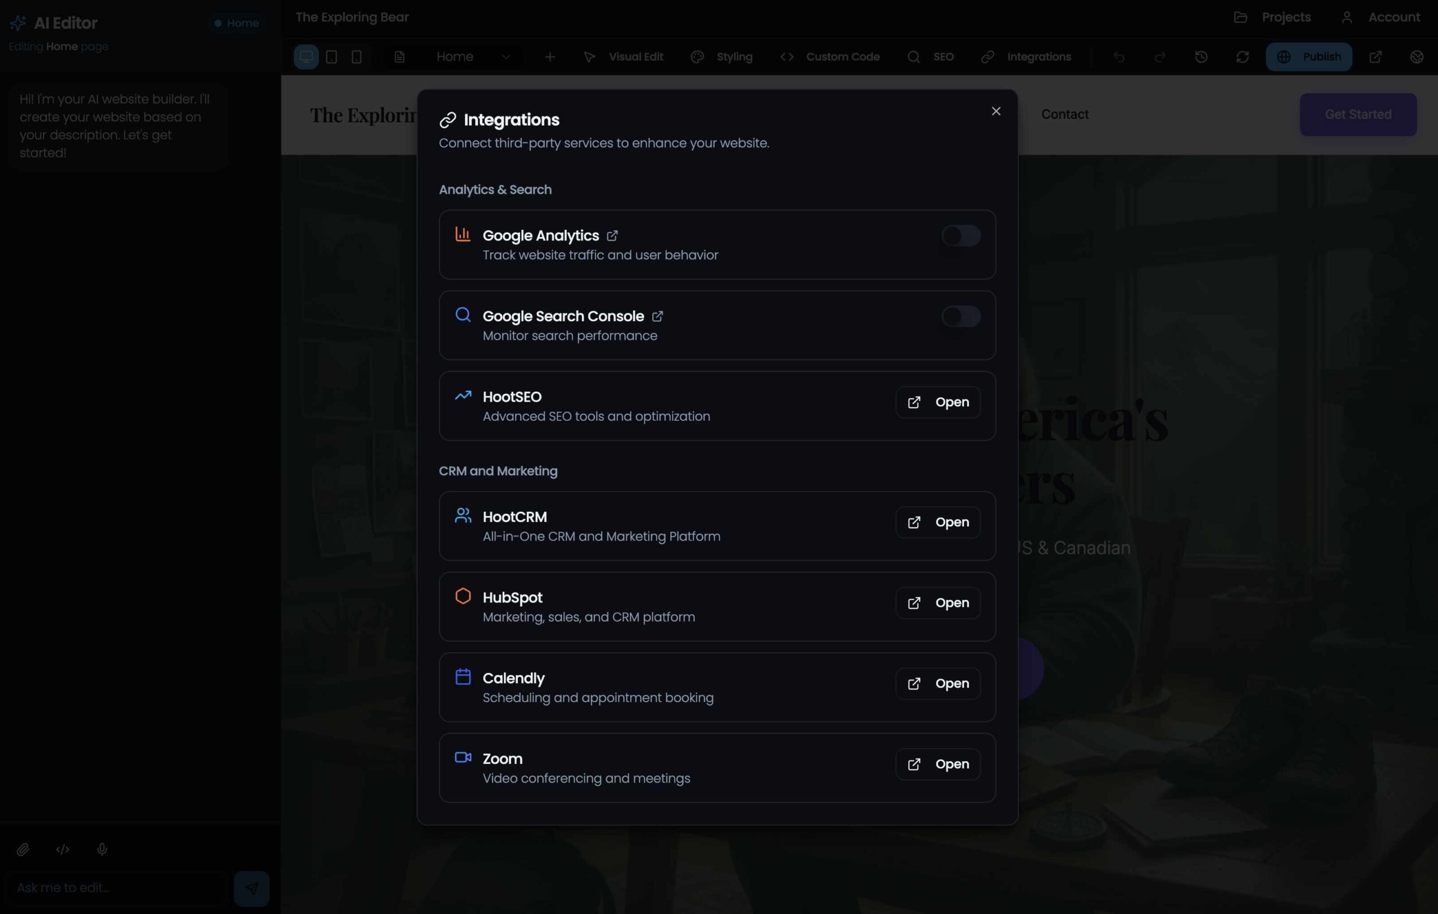Publish the website
This screenshot has width=1438, height=914.
click(1309, 56)
